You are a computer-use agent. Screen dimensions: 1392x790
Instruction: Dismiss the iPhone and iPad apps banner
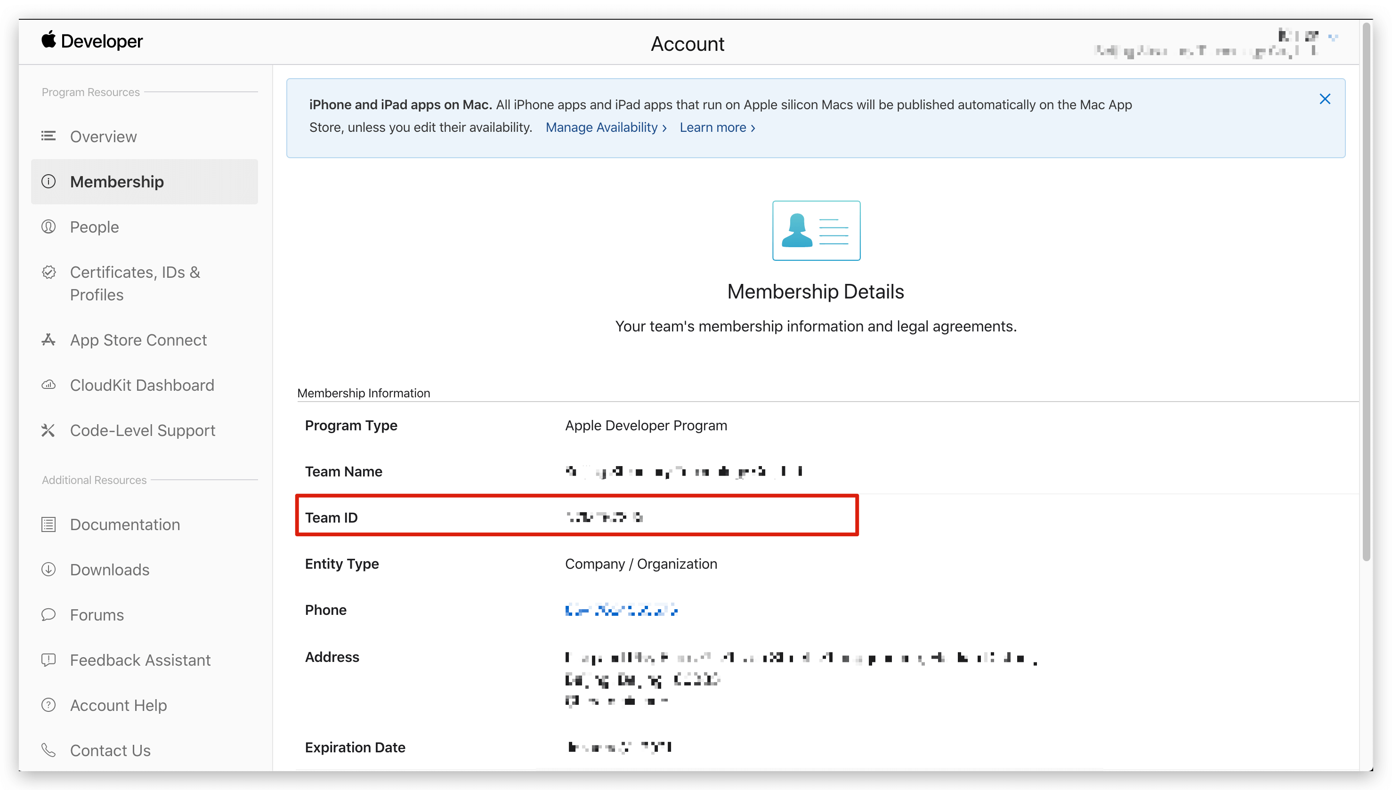point(1324,99)
